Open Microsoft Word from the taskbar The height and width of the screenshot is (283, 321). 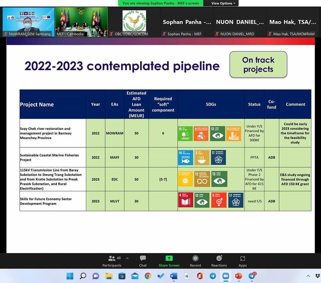(174, 276)
